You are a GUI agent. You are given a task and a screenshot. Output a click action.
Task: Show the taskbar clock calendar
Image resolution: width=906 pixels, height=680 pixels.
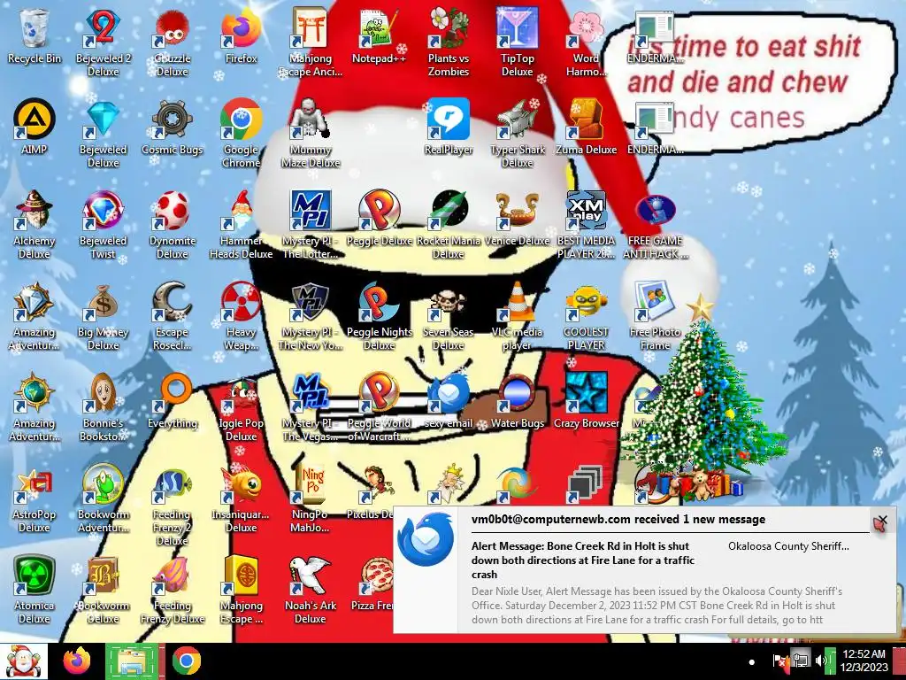click(x=864, y=661)
